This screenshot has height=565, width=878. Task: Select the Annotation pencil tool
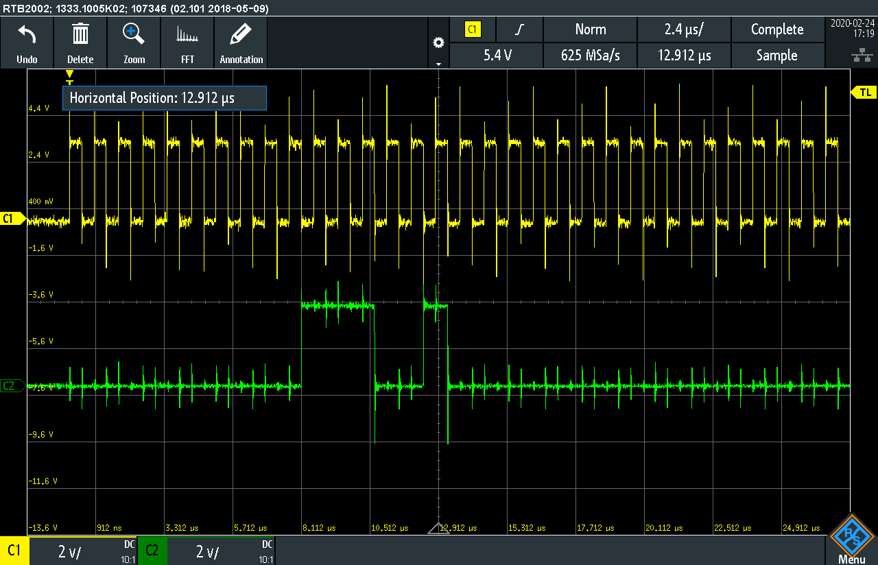(x=241, y=34)
